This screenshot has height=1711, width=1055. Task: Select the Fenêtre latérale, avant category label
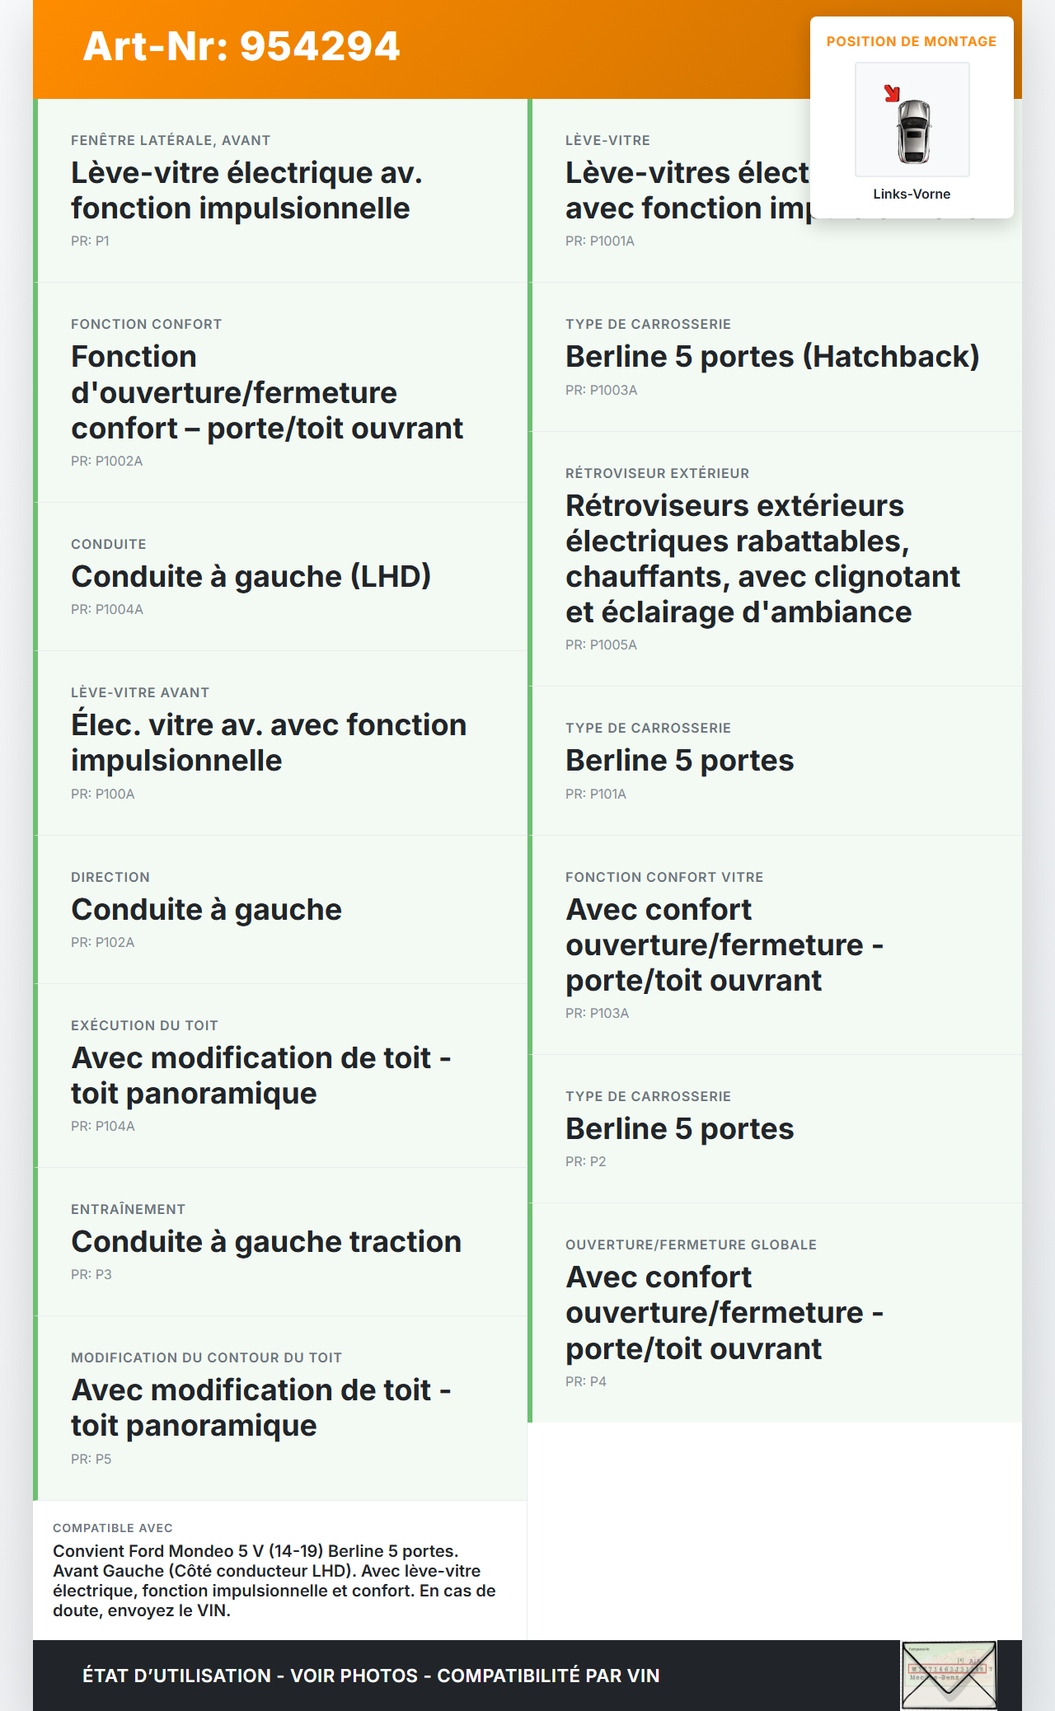pos(171,140)
